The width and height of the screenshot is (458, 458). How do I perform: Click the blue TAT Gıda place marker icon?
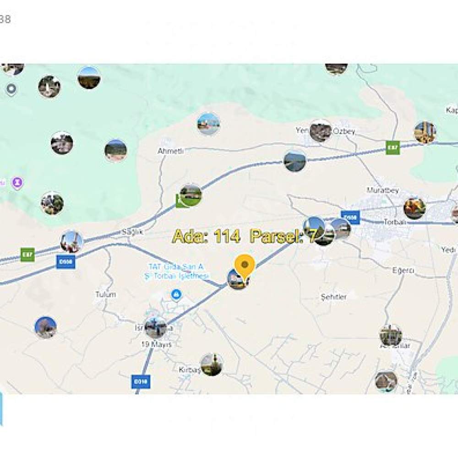[176, 294]
